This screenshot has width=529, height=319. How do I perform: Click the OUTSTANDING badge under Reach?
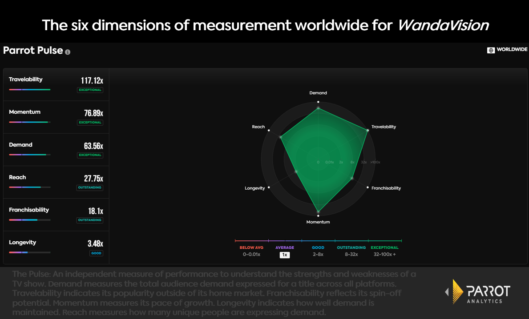click(x=90, y=187)
